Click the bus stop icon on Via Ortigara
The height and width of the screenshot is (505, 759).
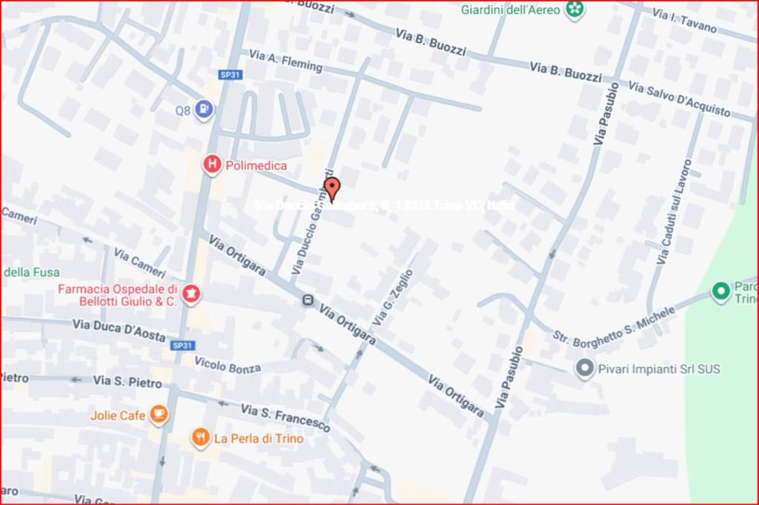[308, 300]
